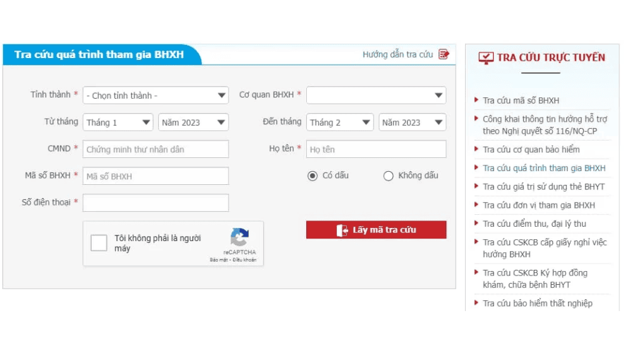Expand the Cơ quan BHXH dropdown
The height and width of the screenshot is (351, 625).
pos(376,96)
